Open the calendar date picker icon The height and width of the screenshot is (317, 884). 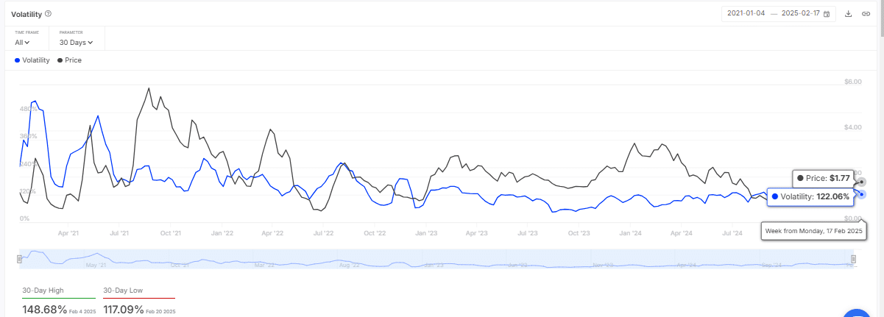(x=827, y=14)
